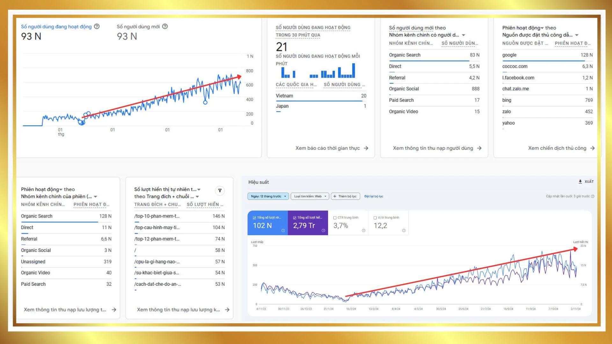Open Số lượt hiển thị tự nhiên metric dropdown

click(167, 190)
